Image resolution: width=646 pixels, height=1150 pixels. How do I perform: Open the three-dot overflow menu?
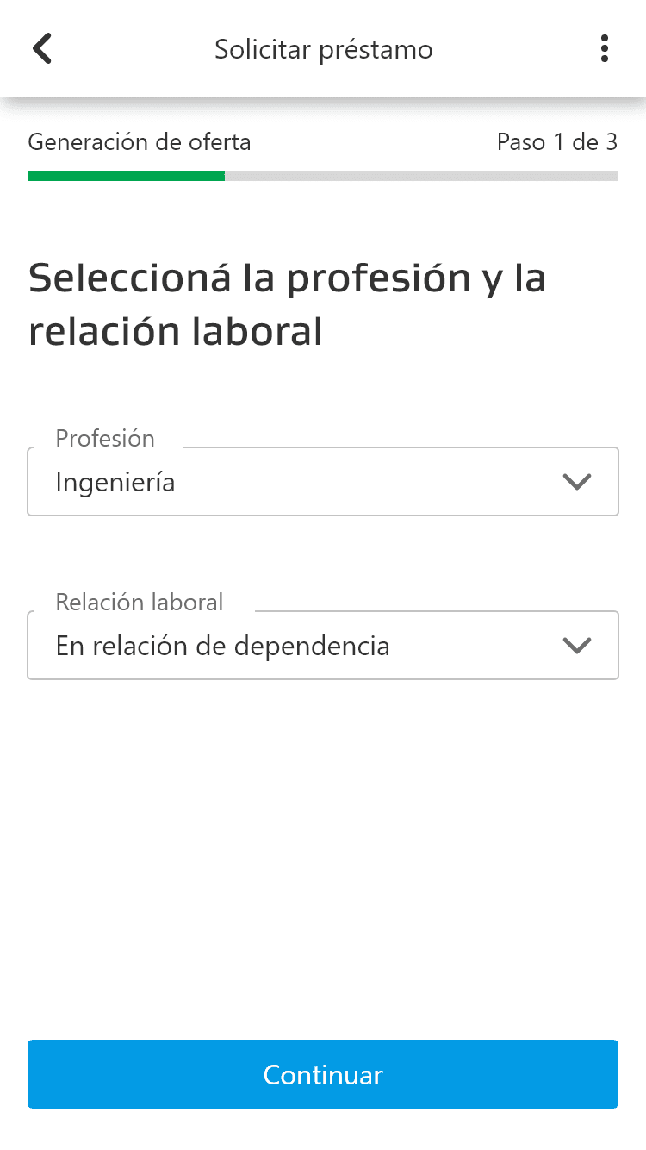click(x=605, y=48)
